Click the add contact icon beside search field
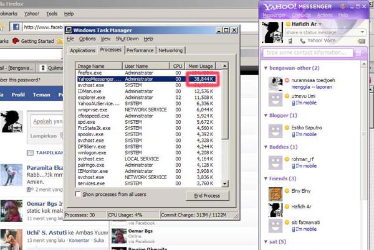 pos(359,53)
